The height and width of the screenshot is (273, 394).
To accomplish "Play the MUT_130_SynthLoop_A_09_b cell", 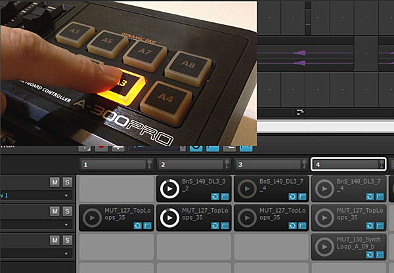I will tap(324, 247).
